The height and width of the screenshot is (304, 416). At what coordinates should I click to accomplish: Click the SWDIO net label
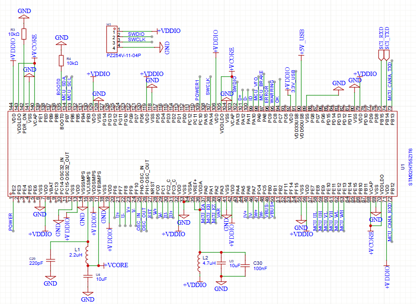[136, 34]
